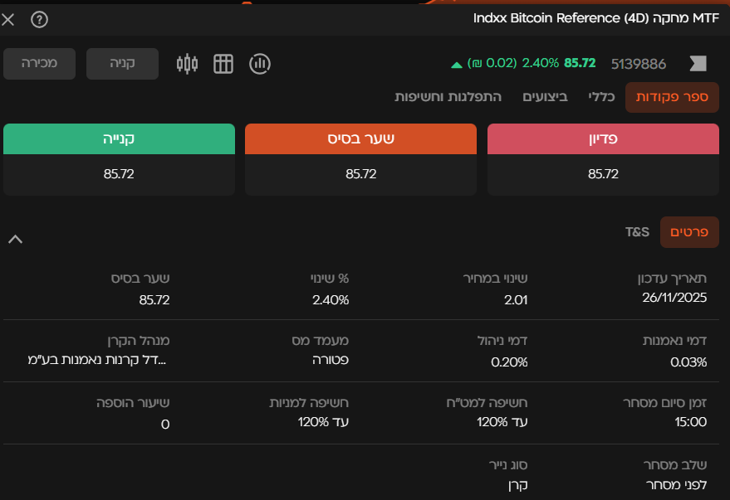The height and width of the screenshot is (500, 730).
Task: Open the התפלגות וחשיפות tab
Action: pyautogui.click(x=448, y=97)
